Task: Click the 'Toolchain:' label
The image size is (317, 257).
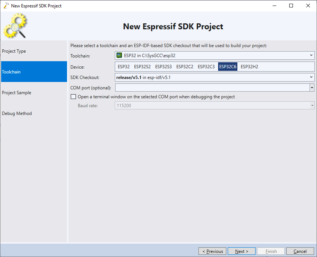Action: [x=80, y=56]
